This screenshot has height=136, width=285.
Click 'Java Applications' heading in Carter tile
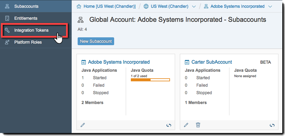(203, 70)
